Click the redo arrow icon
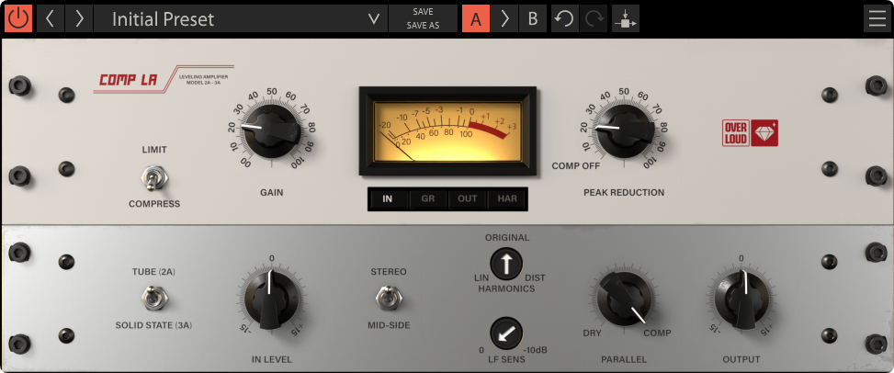The image size is (894, 373). coord(594,18)
